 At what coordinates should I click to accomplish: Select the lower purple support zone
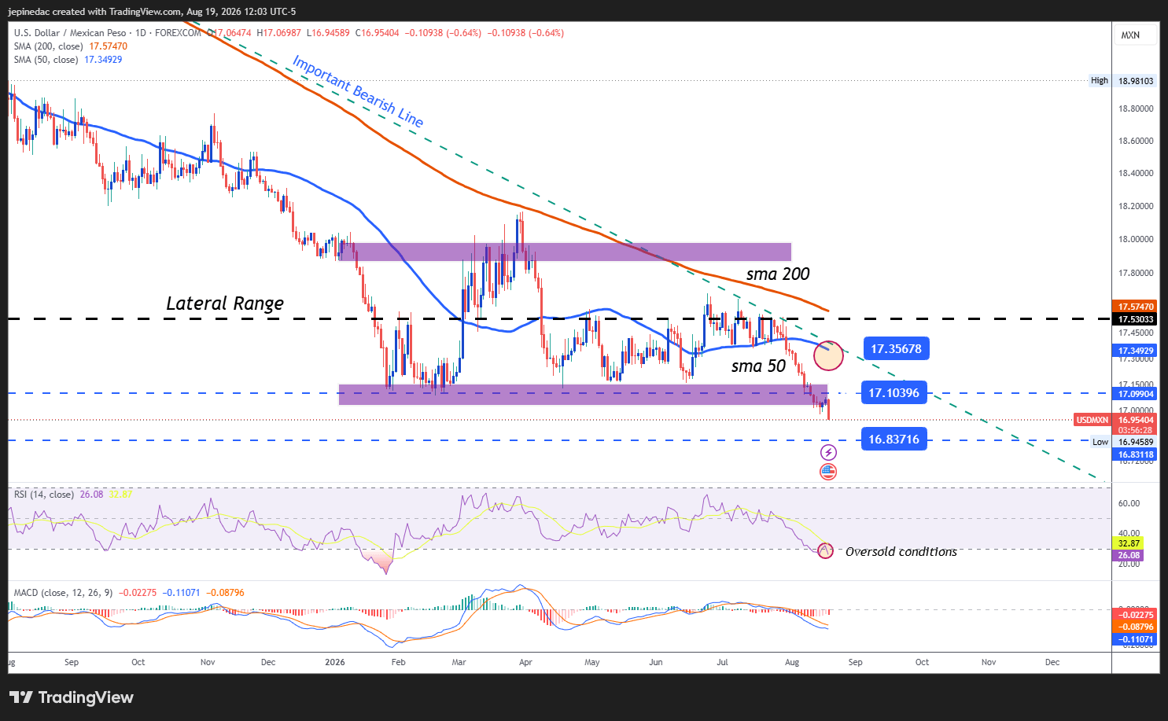tap(583, 395)
